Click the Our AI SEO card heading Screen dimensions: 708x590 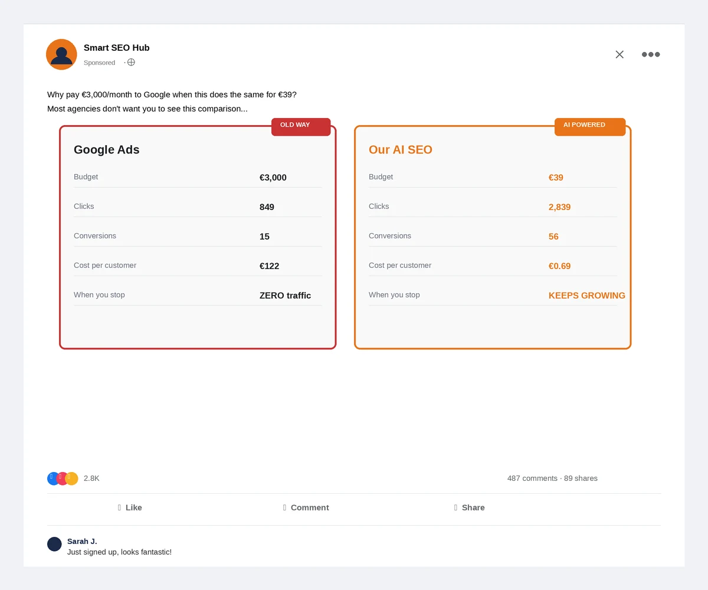401,150
